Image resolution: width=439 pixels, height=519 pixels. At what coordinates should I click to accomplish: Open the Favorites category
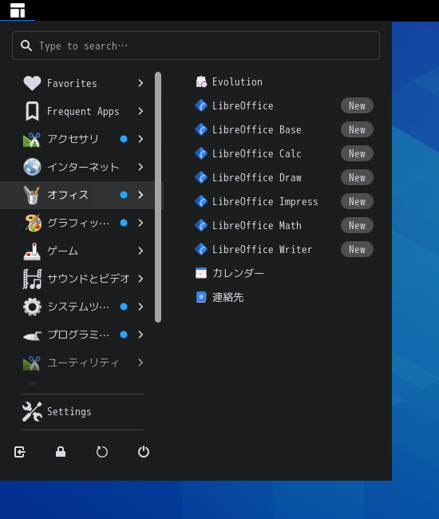click(81, 83)
